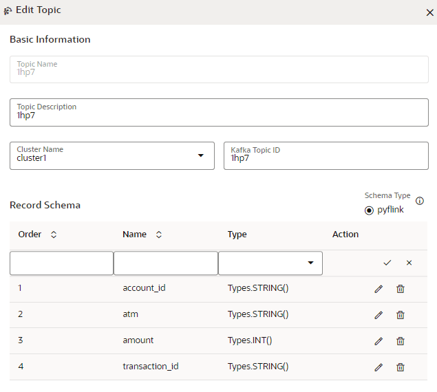
Task: Sort the table by Order column
Action: 54,235
